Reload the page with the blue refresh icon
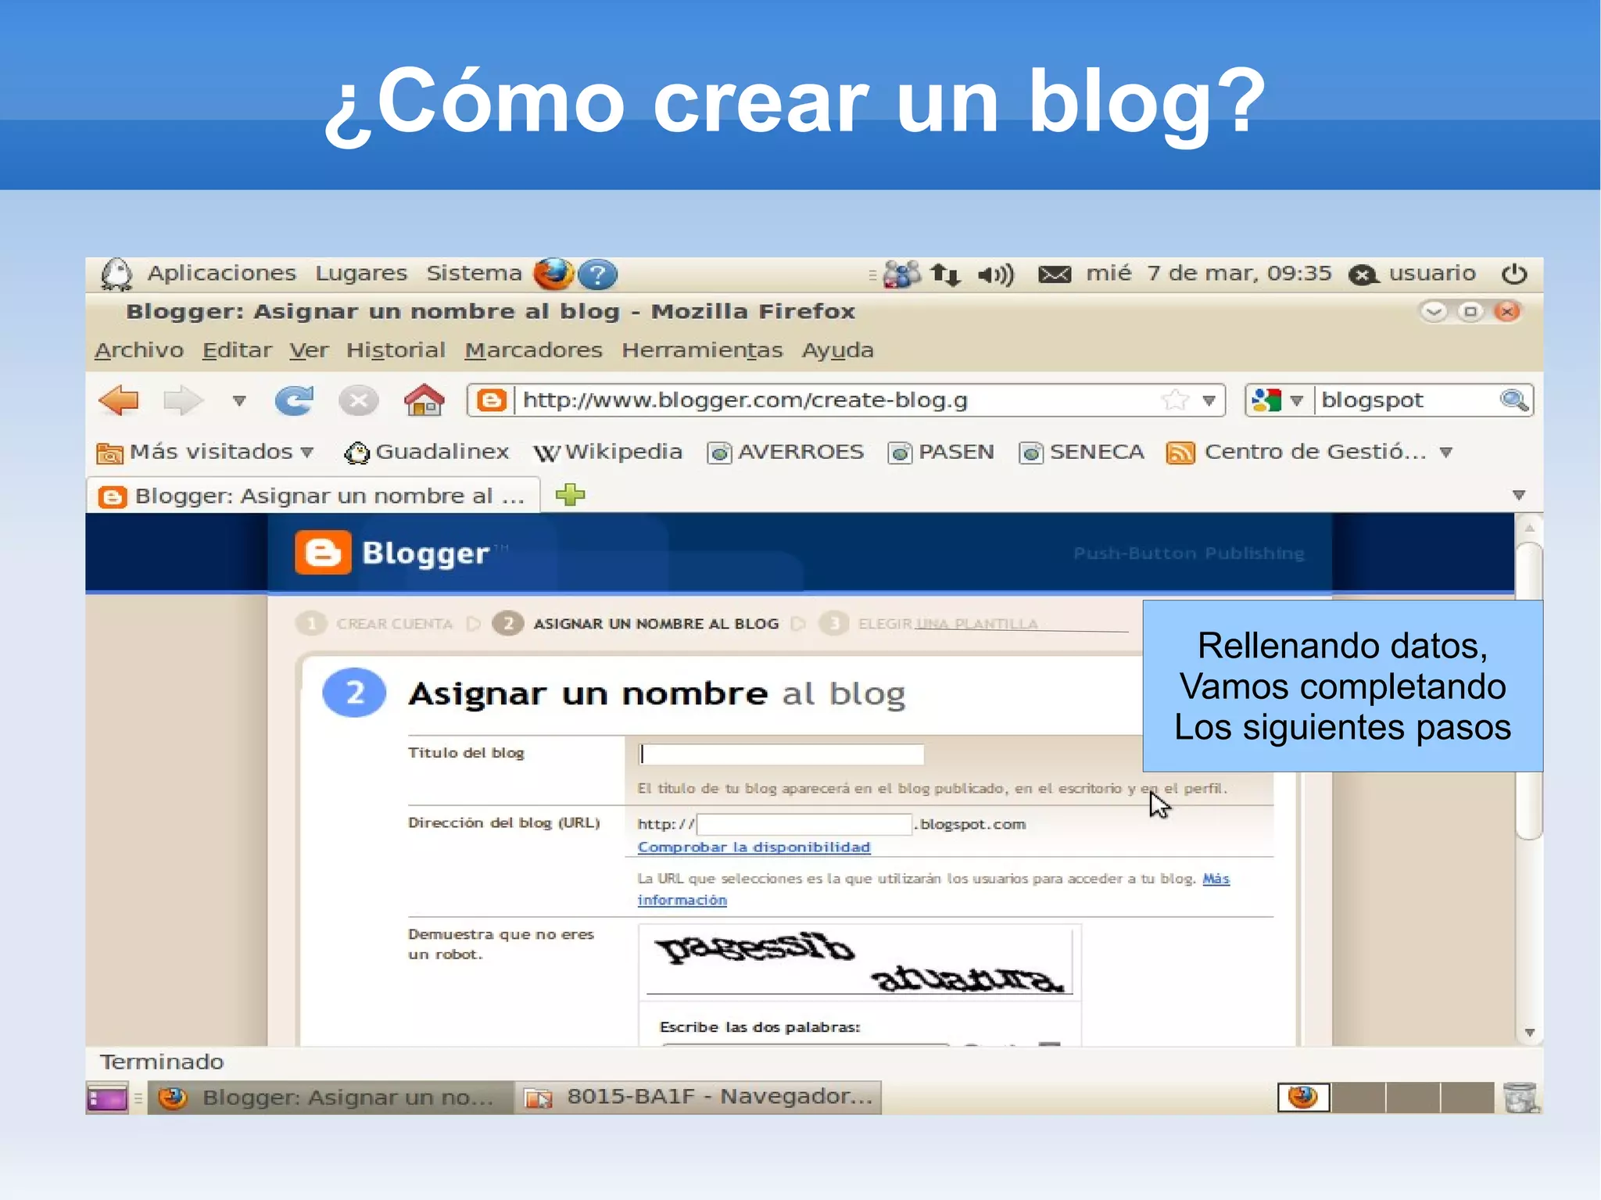1601x1200 pixels. tap(295, 400)
